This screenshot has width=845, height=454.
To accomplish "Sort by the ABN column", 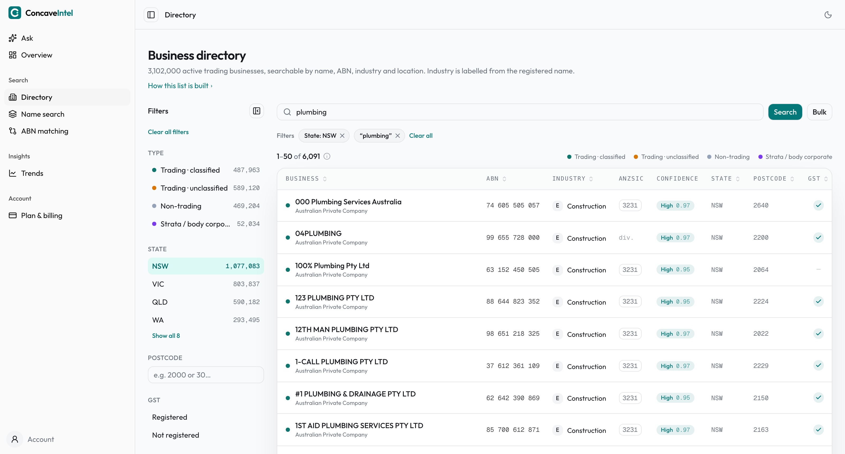I will (496, 179).
